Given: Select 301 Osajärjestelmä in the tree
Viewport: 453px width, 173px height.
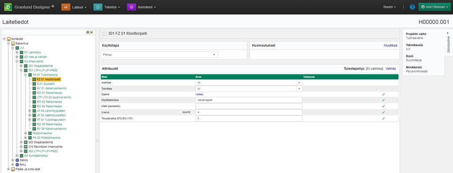Looking at the screenshot, I should (x=40, y=66).
